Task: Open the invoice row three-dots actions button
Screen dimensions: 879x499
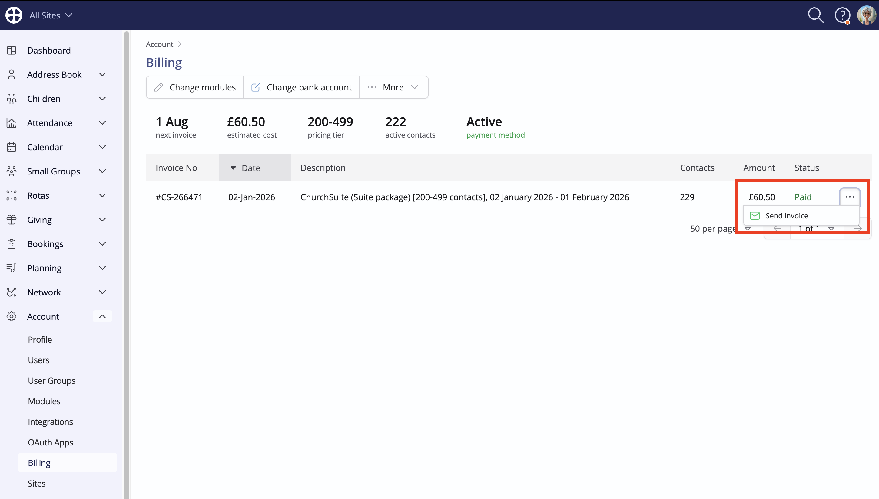Action: (x=850, y=197)
